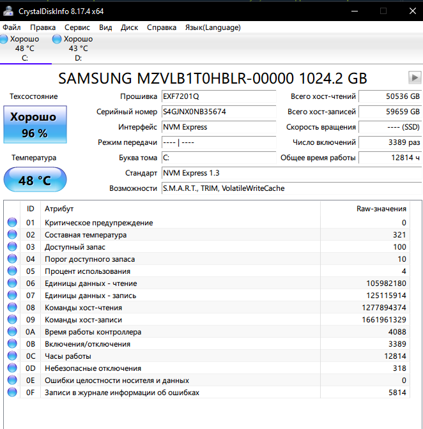Click status orb for Порог доступного запаса
The image size is (423, 429).
pyautogui.click(x=12, y=259)
